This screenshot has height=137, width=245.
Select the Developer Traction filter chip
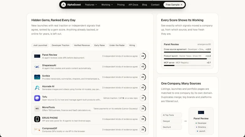pos(60,45)
